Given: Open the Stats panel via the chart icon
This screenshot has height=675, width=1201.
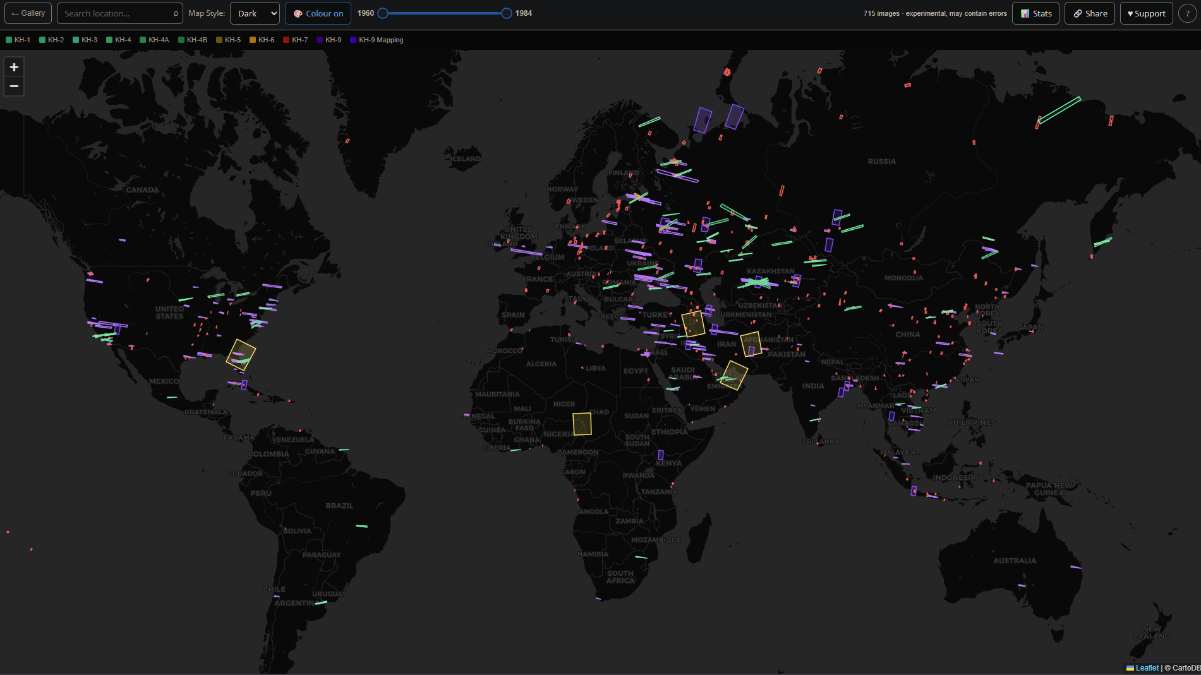Looking at the screenshot, I should coord(1025,13).
